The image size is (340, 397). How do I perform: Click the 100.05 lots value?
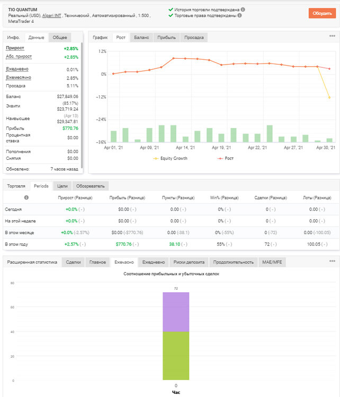pyautogui.click(x=314, y=245)
